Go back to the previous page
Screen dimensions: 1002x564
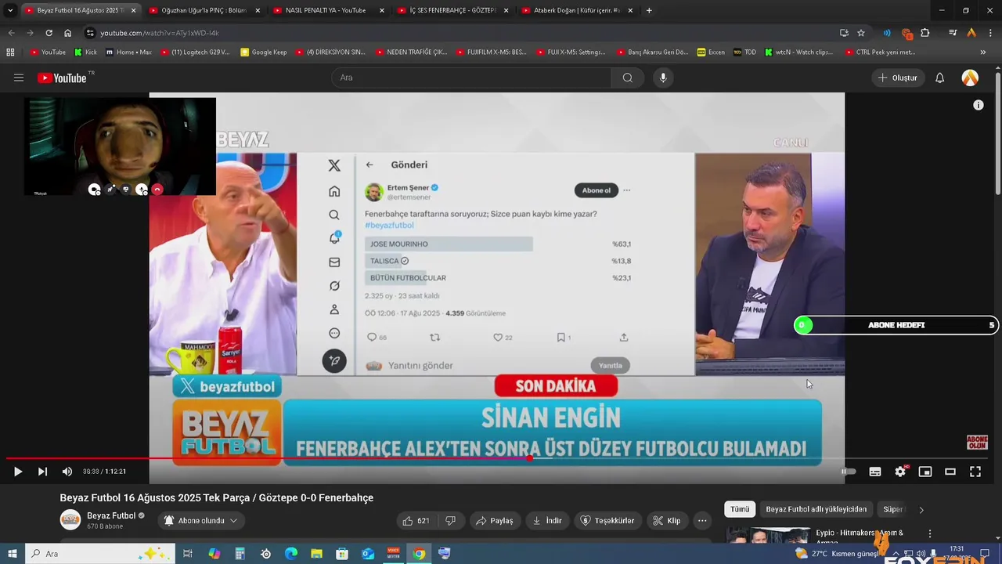click(x=11, y=33)
